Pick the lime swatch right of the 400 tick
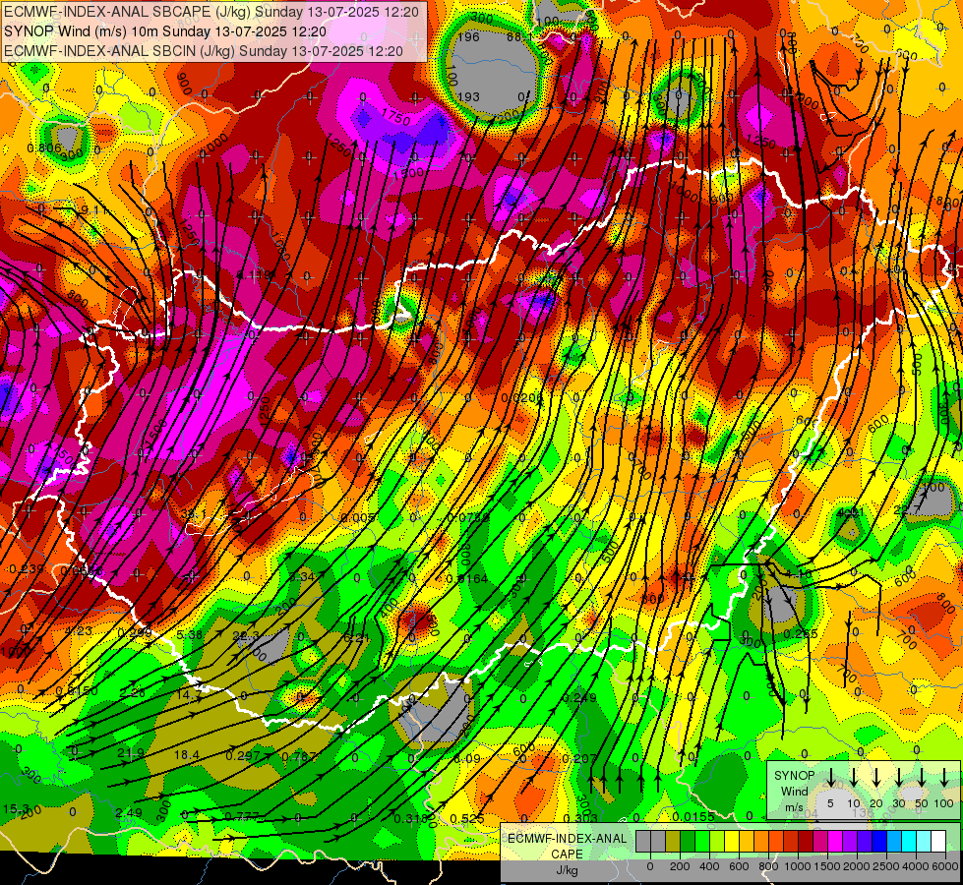The image size is (963, 885). click(x=717, y=842)
